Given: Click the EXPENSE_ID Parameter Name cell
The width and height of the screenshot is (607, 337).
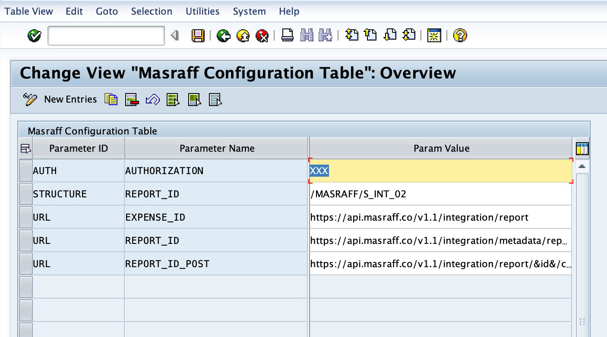Looking at the screenshot, I should (217, 217).
